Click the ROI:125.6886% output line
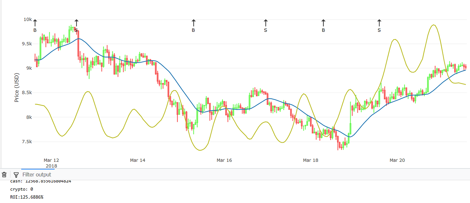 [26, 197]
